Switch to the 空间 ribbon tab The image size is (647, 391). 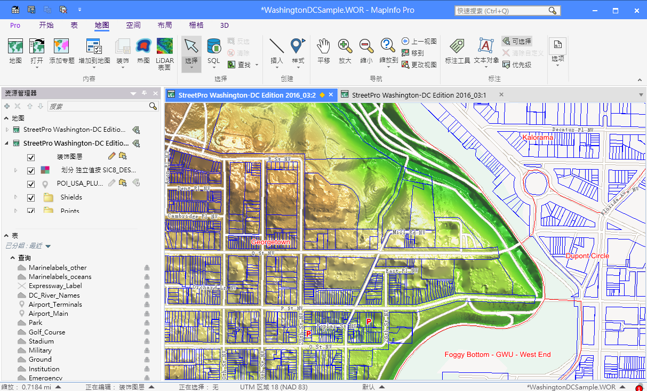pyautogui.click(x=133, y=25)
